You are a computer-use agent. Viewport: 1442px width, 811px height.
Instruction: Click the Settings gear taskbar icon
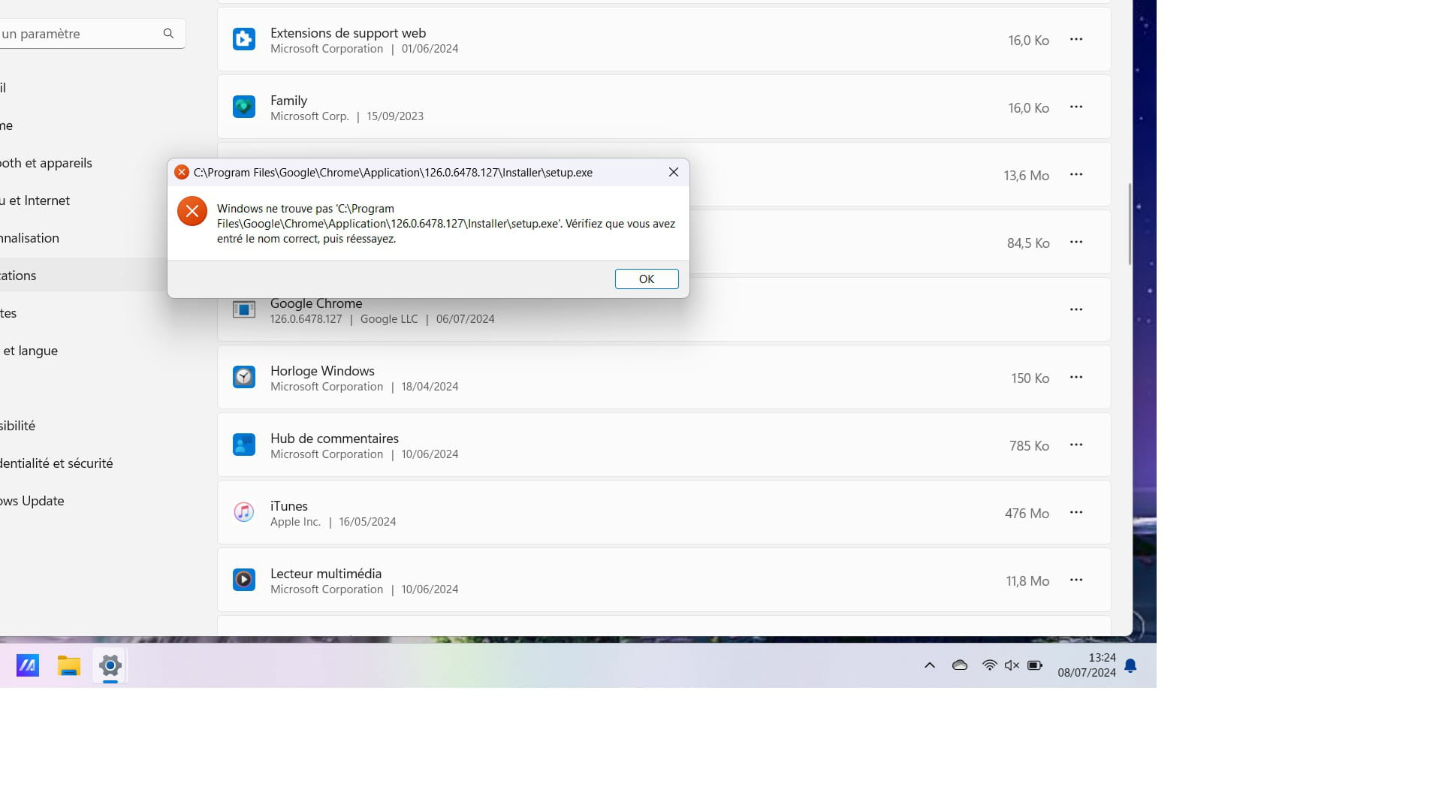pos(110,665)
